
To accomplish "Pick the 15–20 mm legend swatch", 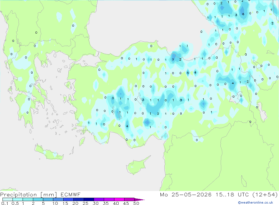I will tap(69, 199).
